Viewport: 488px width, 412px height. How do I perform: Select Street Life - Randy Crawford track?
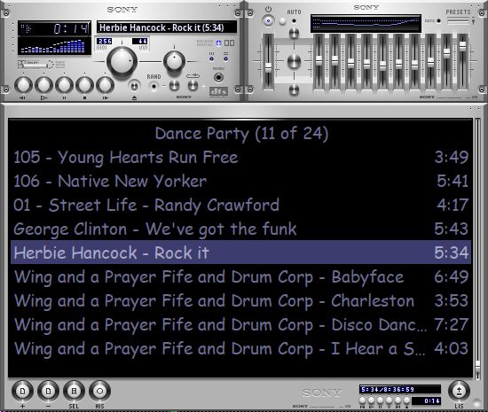[240, 205]
